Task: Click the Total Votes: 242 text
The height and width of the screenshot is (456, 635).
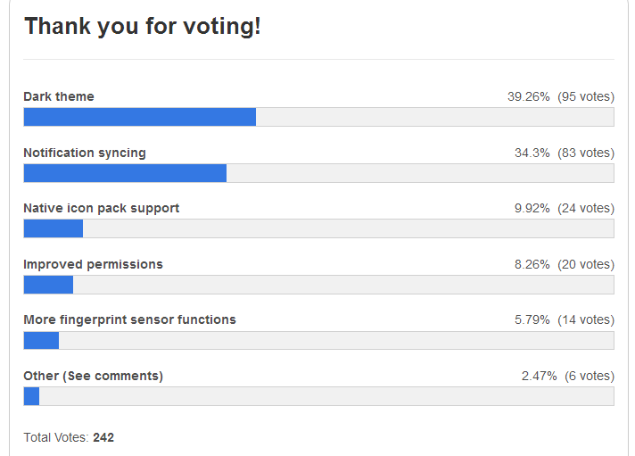Action: pos(69,437)
